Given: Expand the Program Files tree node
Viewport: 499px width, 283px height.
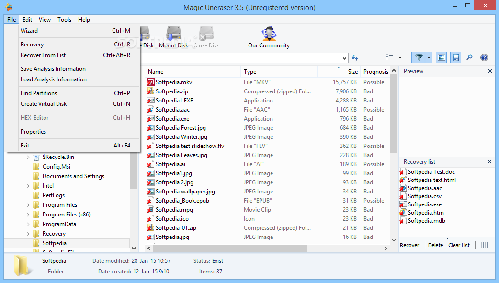Looking at the screenshot, I should click(28, 205).
